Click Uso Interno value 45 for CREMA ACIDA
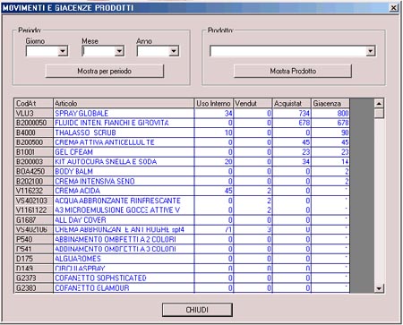Viewport: 403px width, 325px height. pos(214,191)
